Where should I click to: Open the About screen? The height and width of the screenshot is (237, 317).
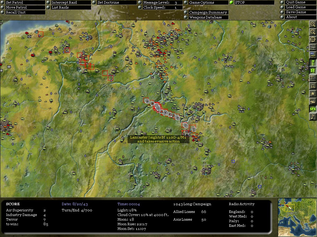298,17
